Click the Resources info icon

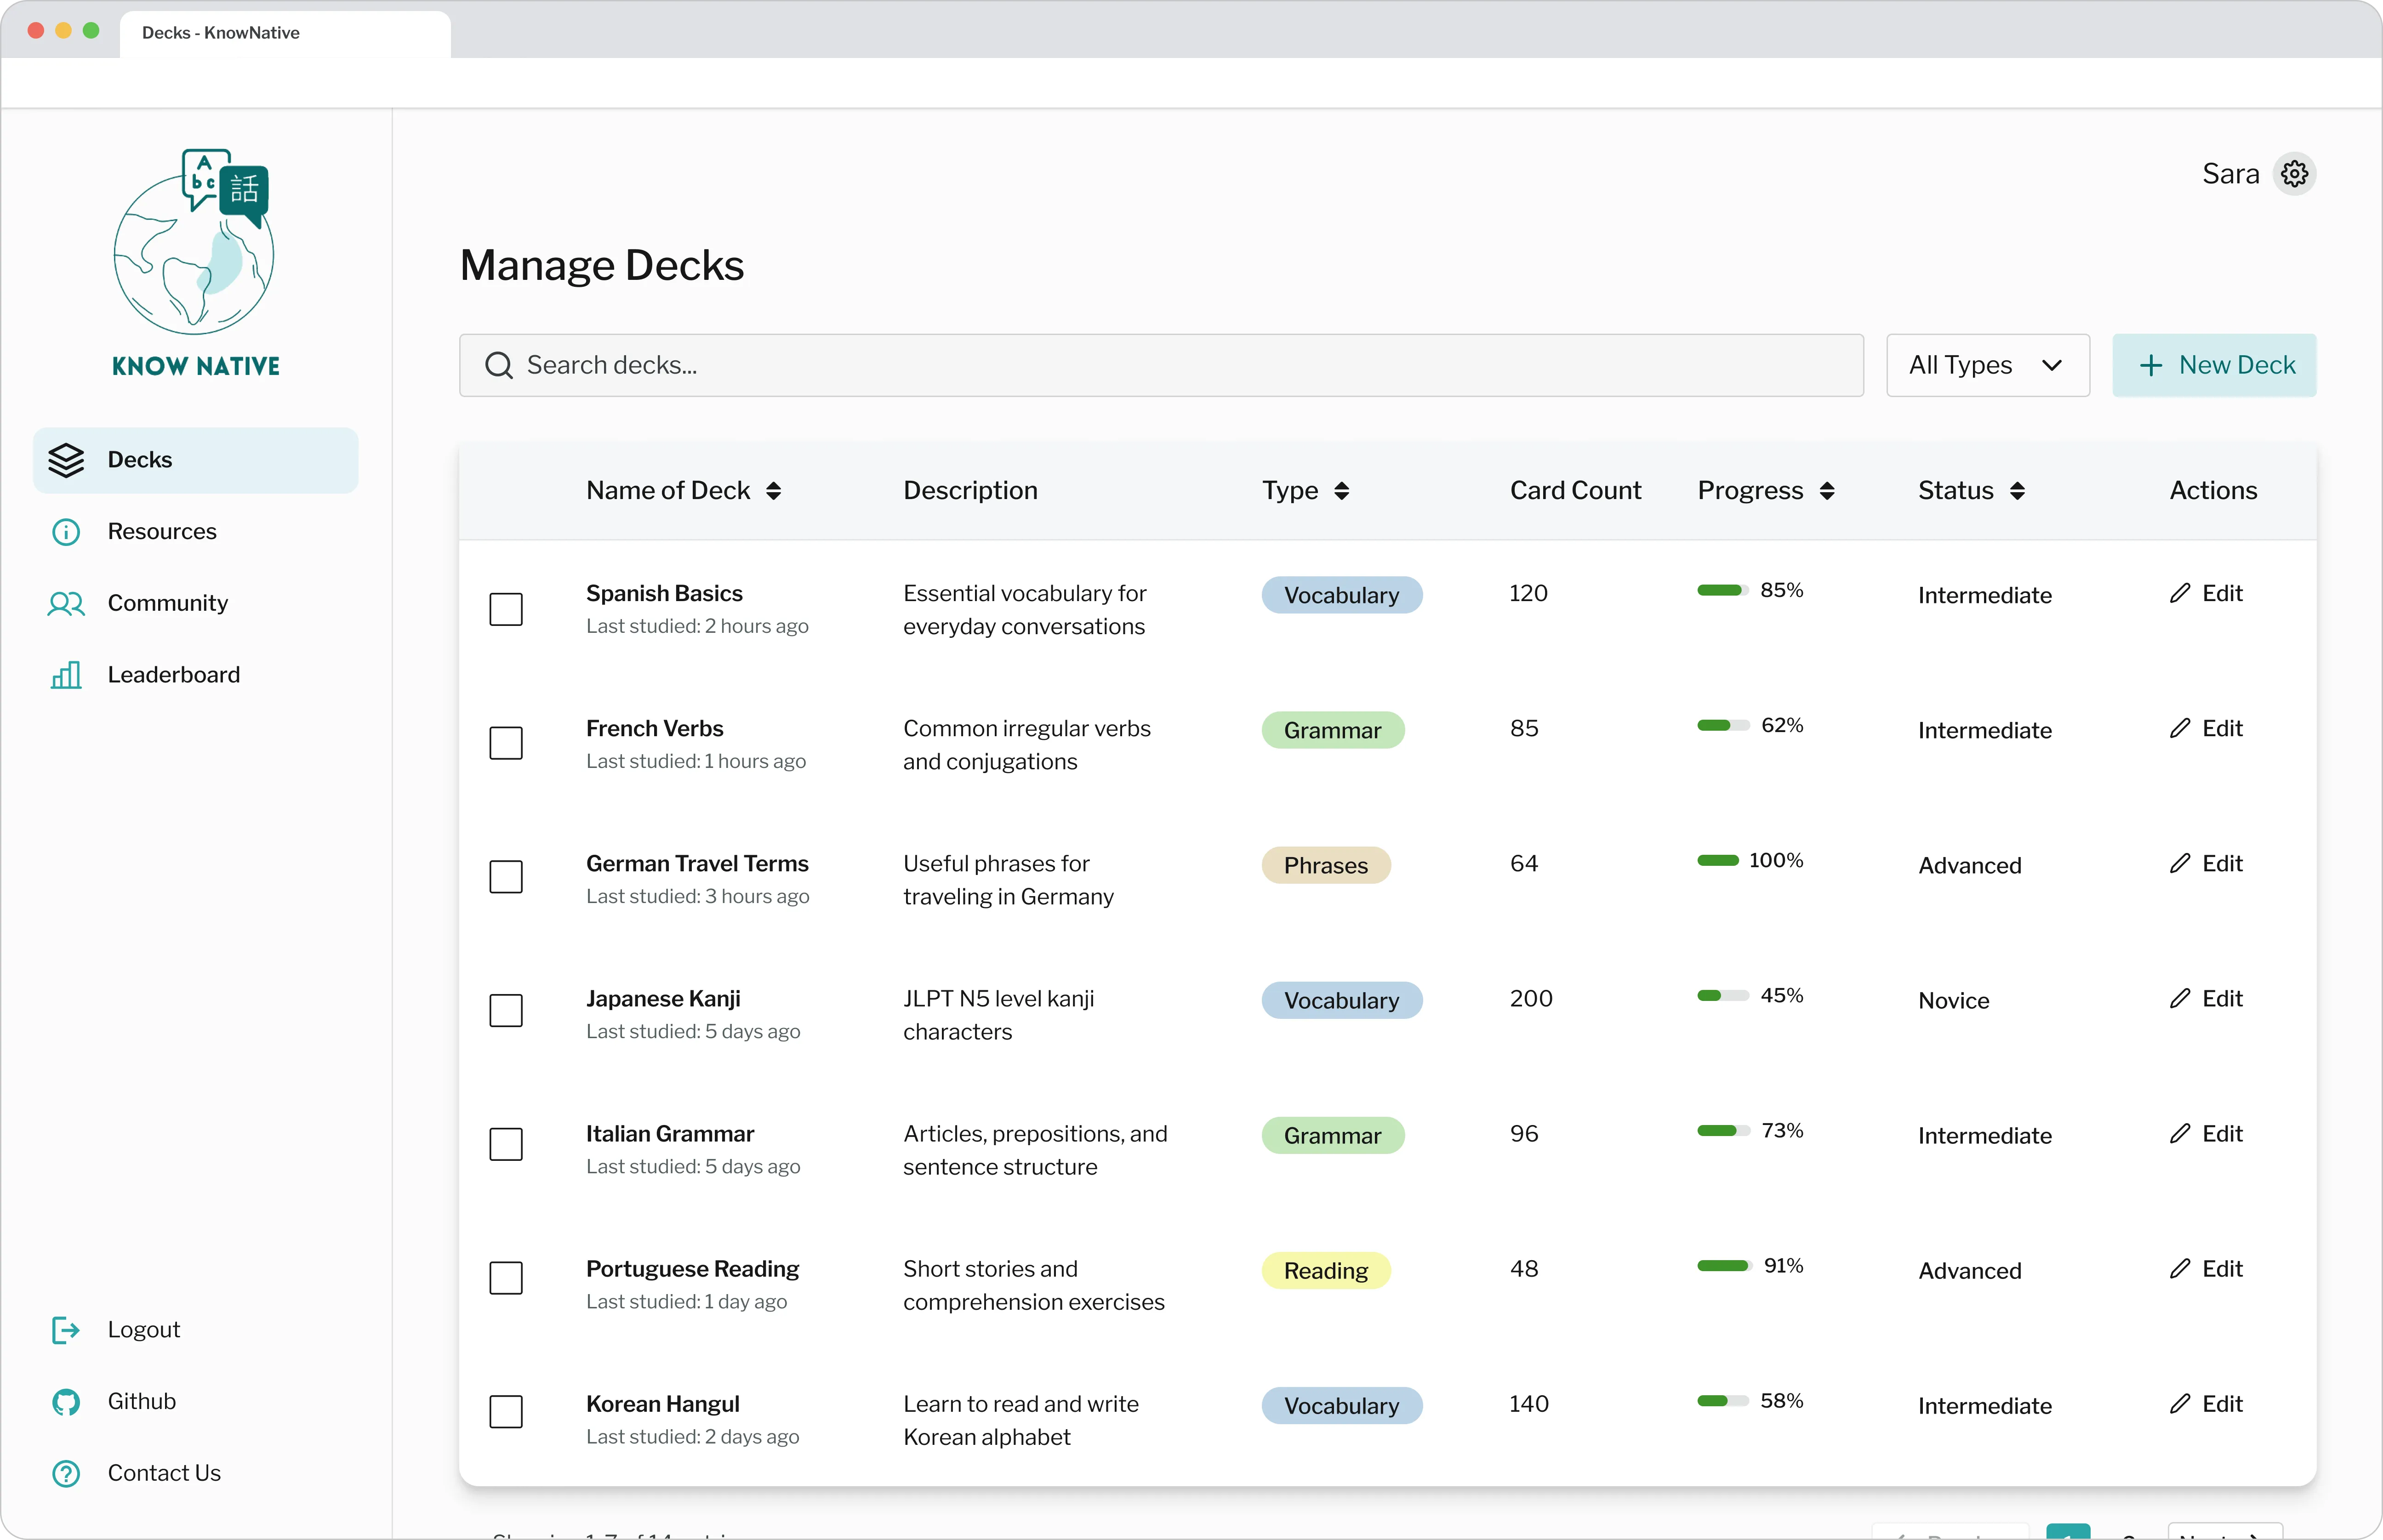(66, 532)
